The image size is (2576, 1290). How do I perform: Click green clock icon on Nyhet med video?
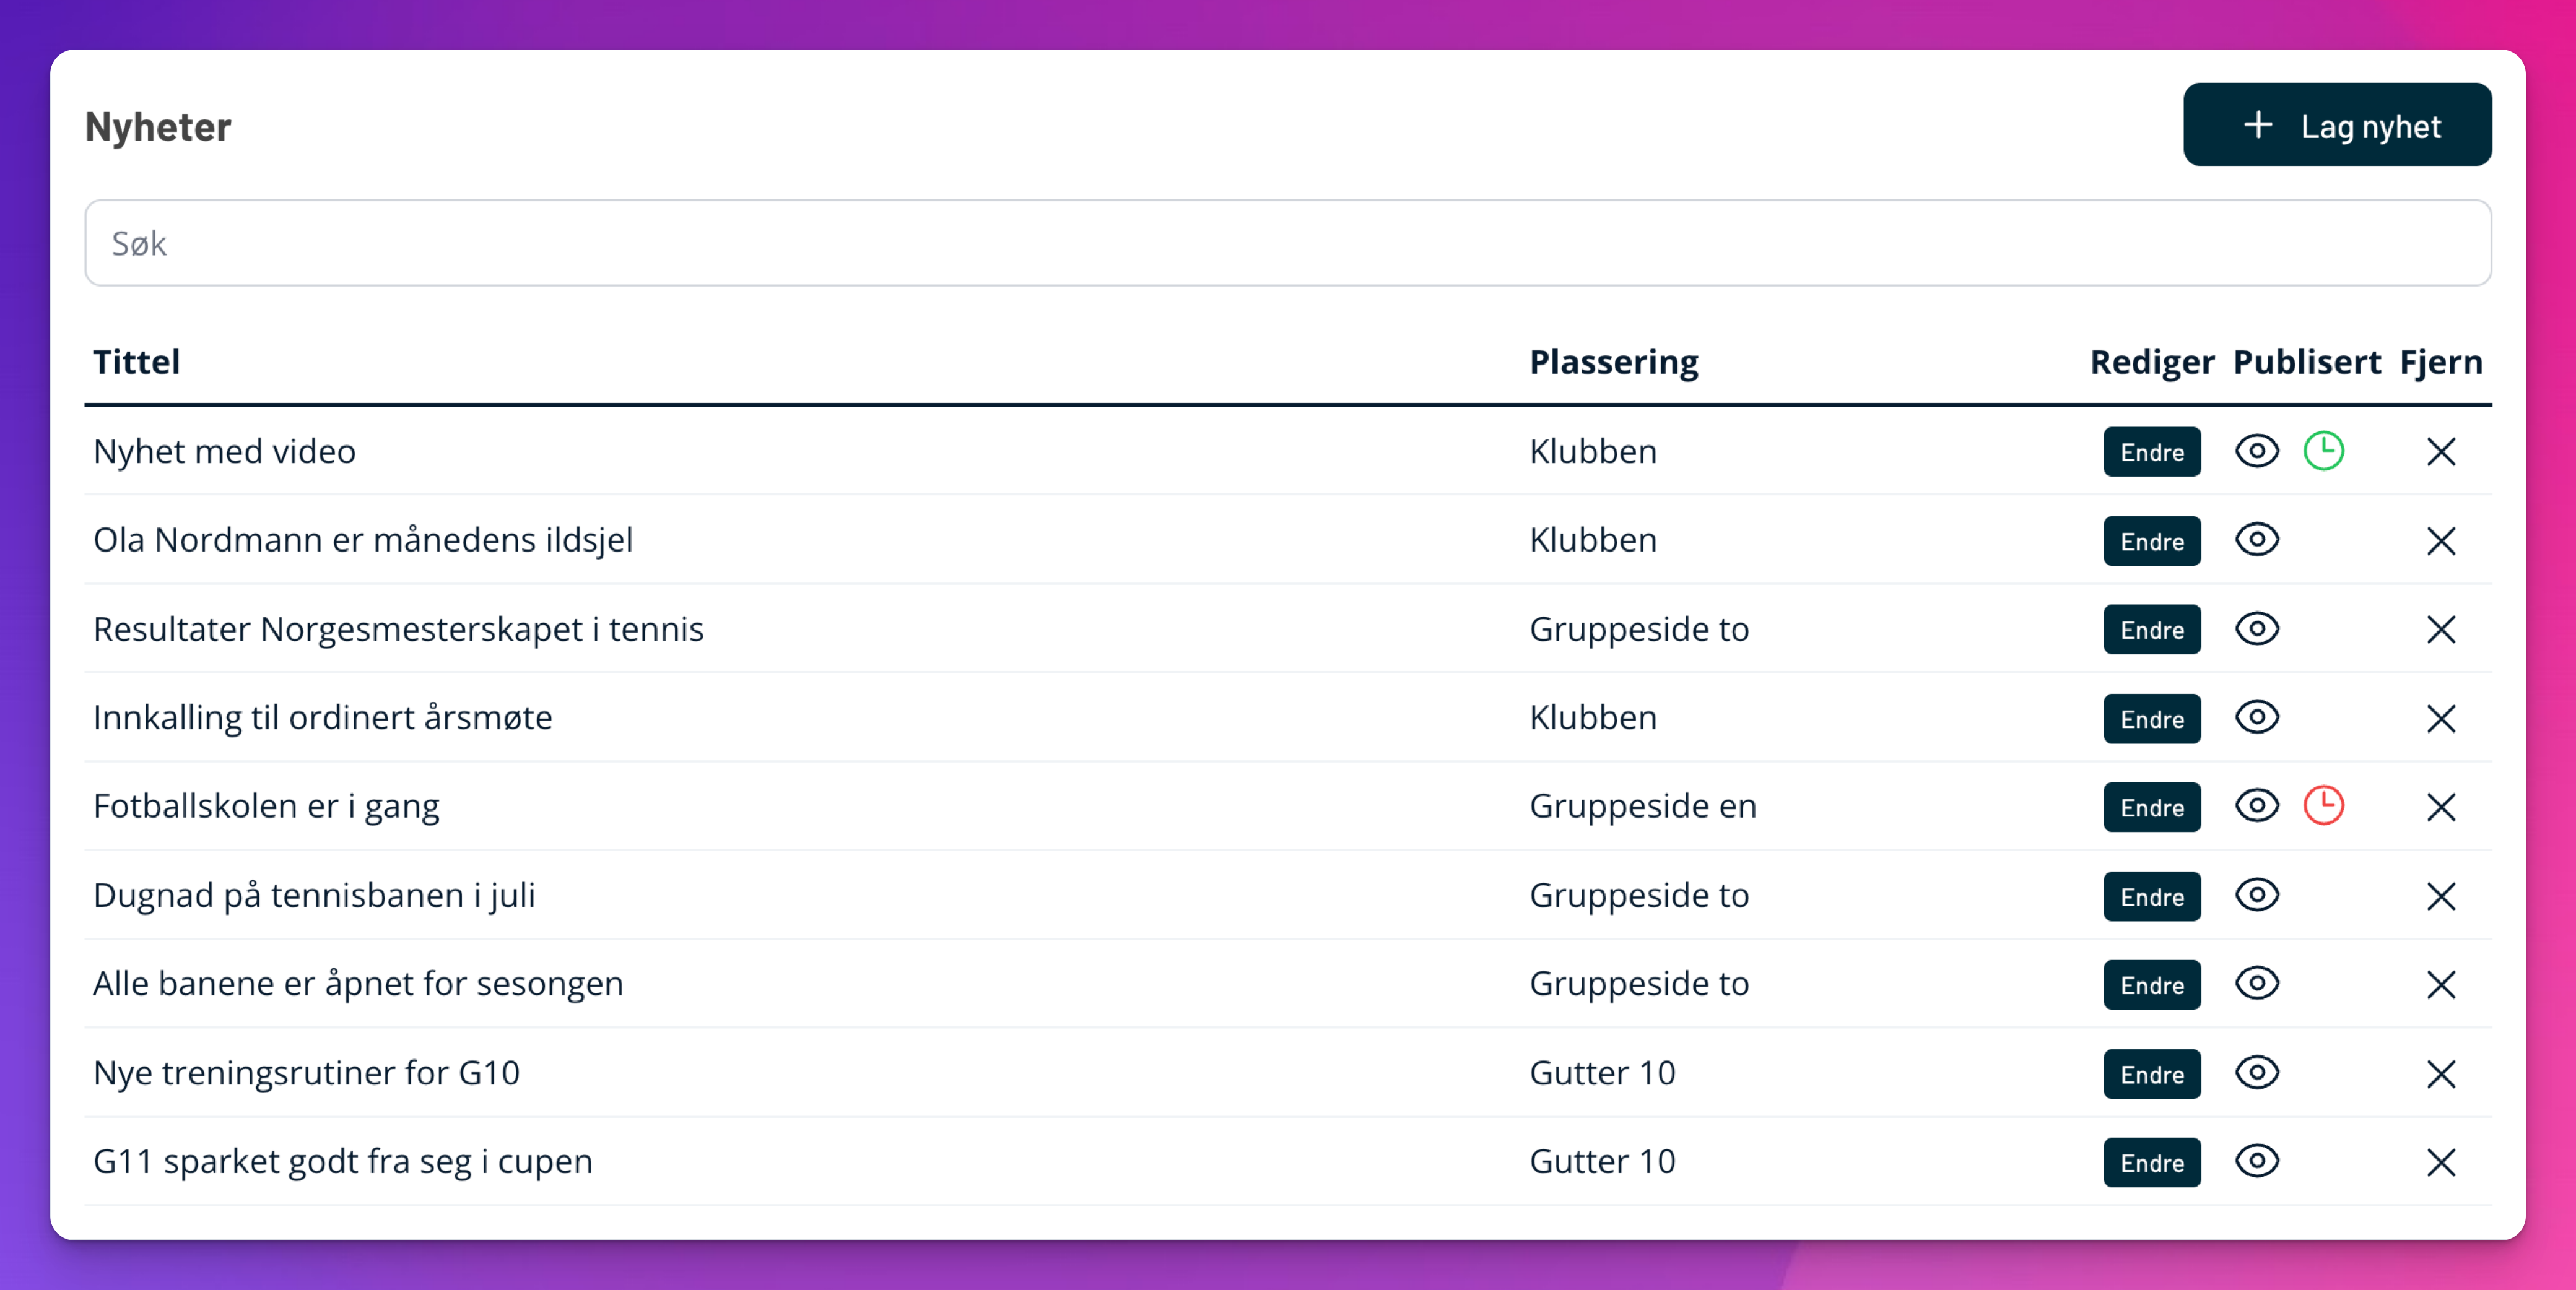(2323, 451)
